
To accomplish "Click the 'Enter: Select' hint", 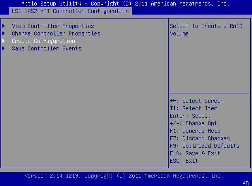I will click(190, 116).
